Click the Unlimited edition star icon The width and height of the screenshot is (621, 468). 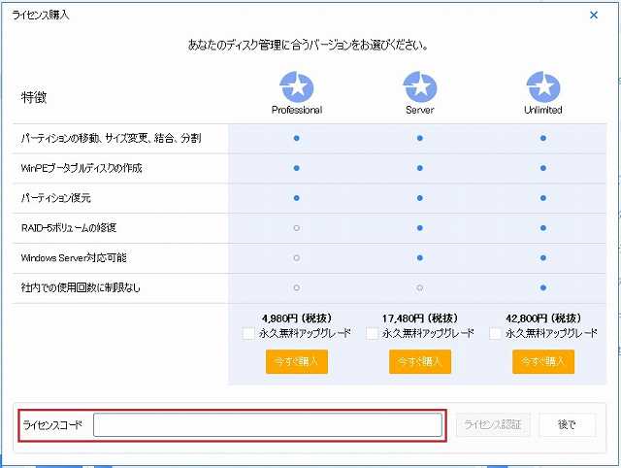[x=543, y=86]
